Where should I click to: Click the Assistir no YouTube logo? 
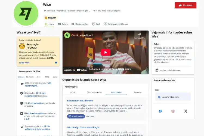[x=82, y=70]
